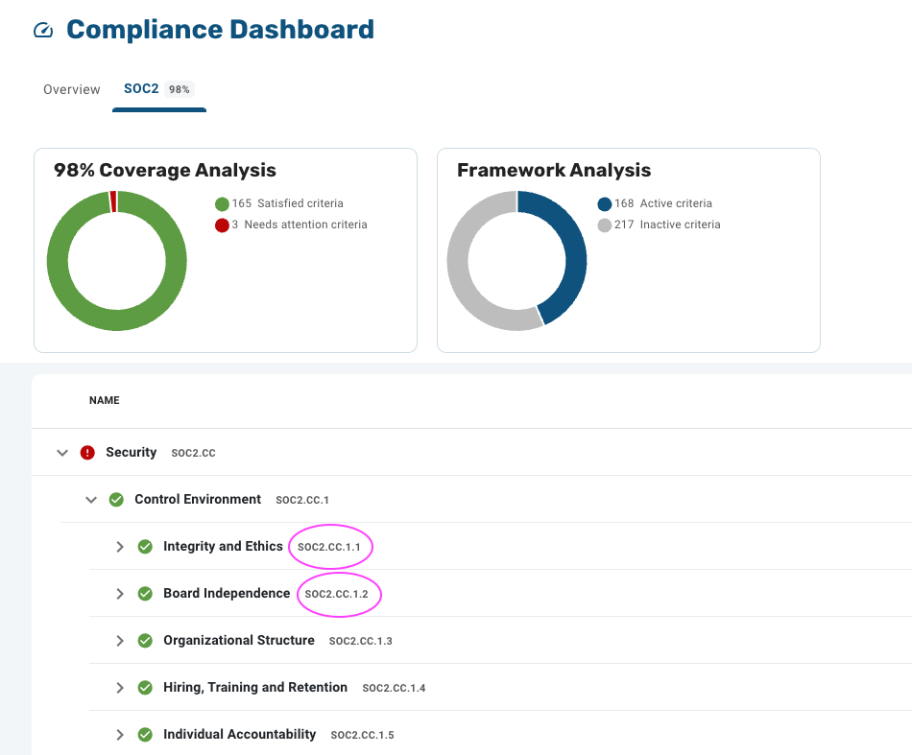912x755 pixels.
Task: Switch to the Overview tab
Action: coord(72,89)
